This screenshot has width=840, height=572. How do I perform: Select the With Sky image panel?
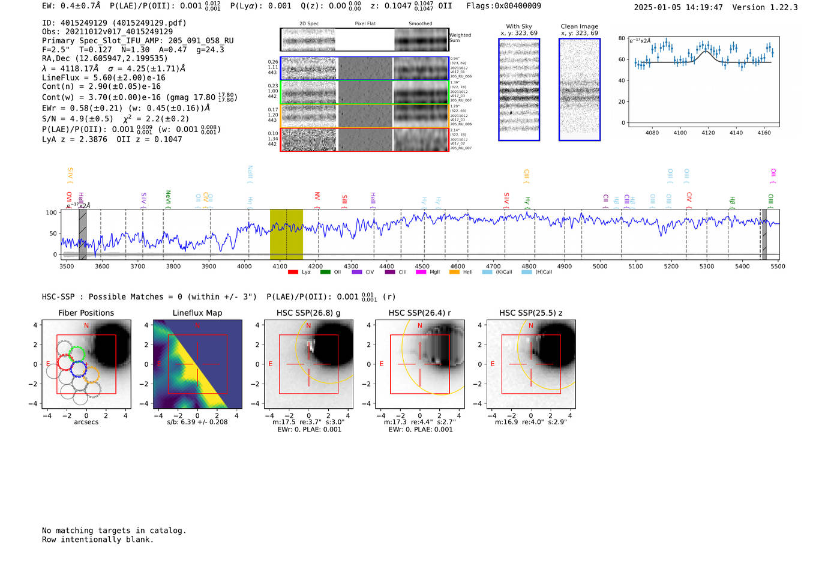519,89
